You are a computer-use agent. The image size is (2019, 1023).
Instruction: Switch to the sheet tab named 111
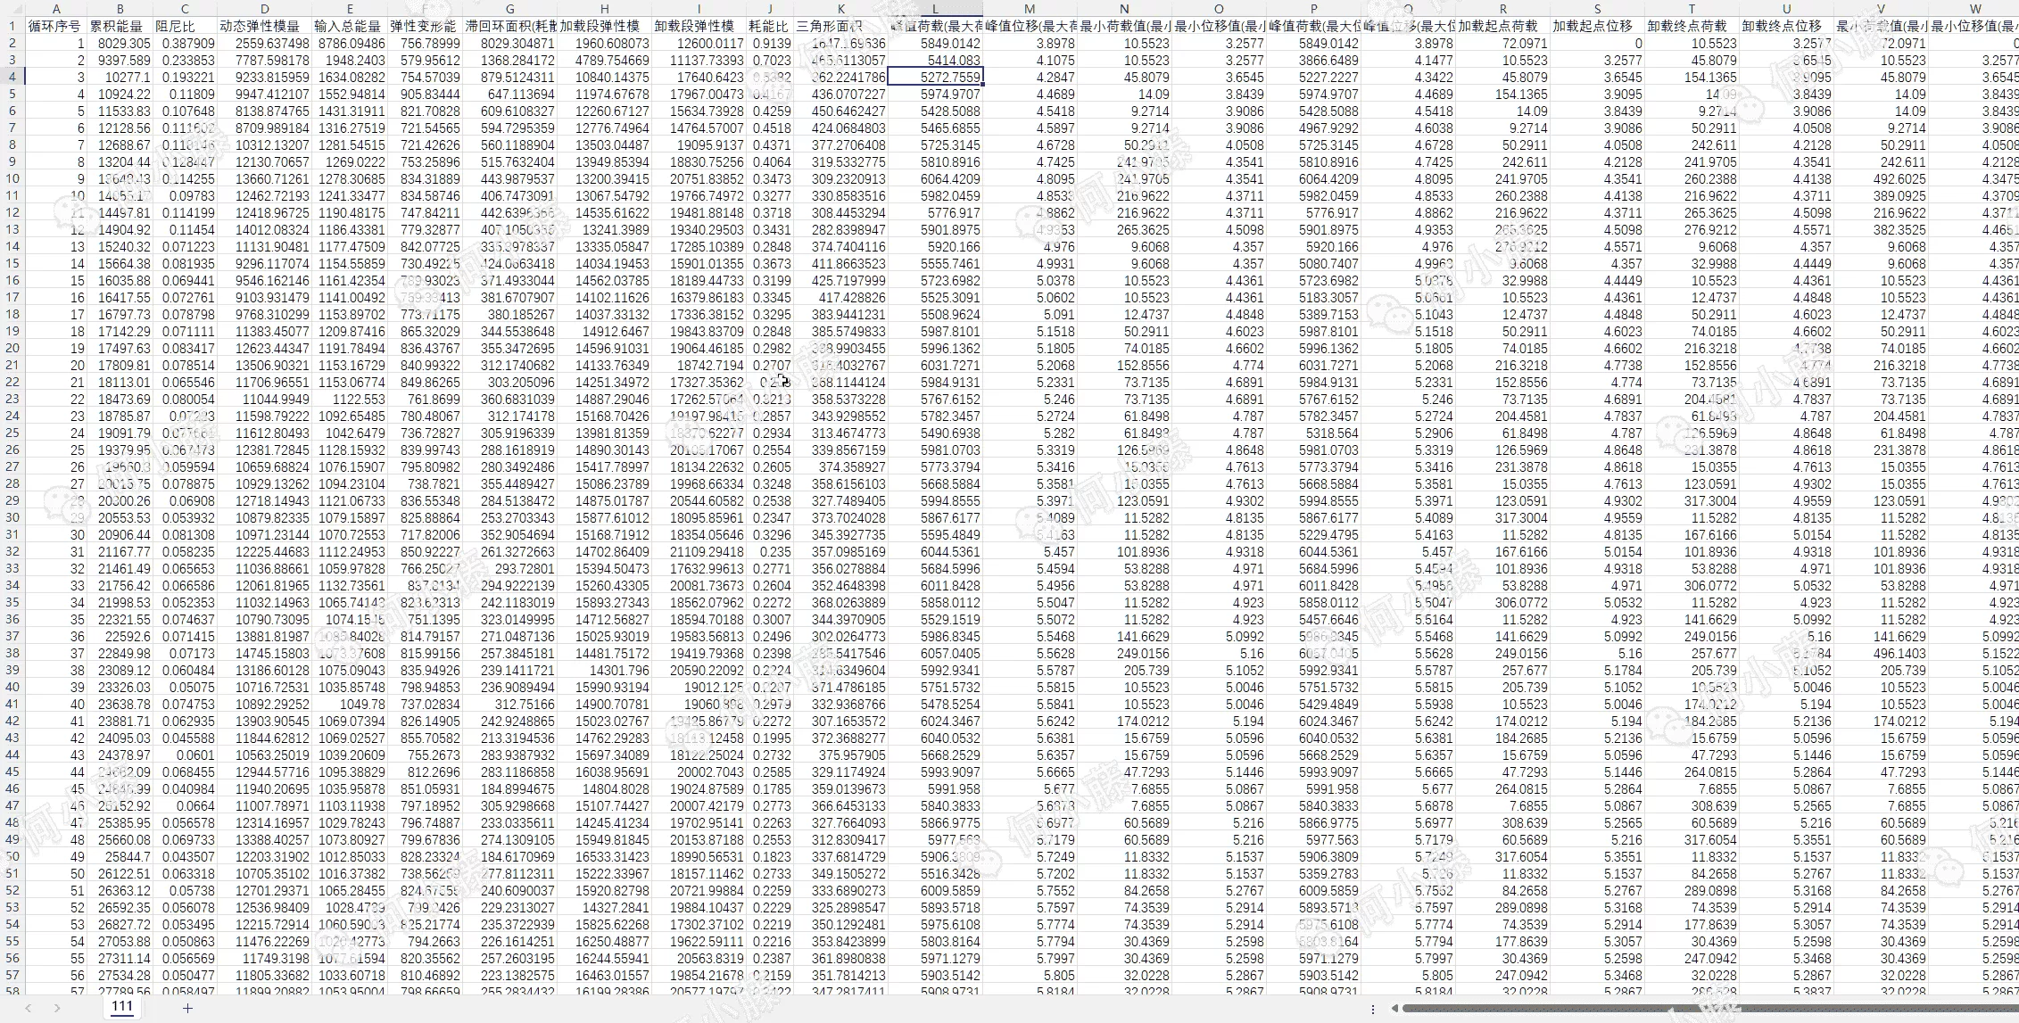pos(122,1007)
